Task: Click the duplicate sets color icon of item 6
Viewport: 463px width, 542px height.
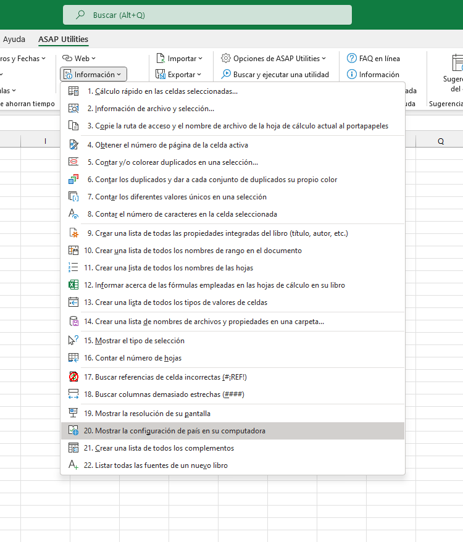Action: click(x=73, y=180)
